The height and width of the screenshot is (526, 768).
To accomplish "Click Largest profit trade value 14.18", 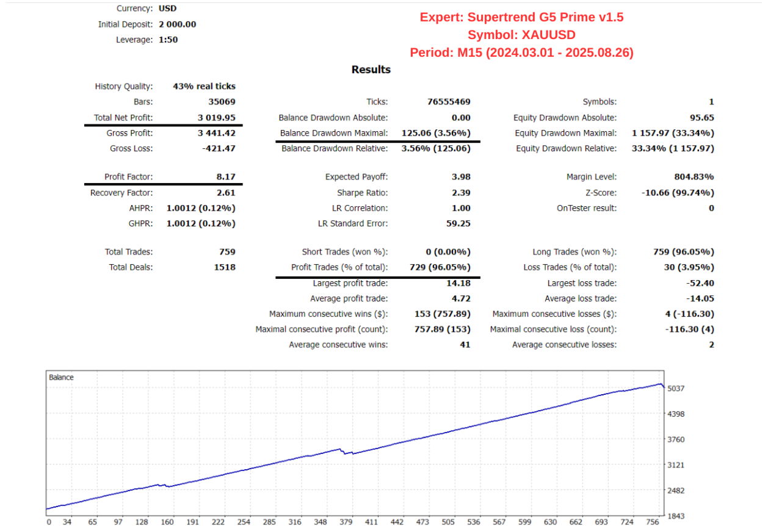I will 458,283.
